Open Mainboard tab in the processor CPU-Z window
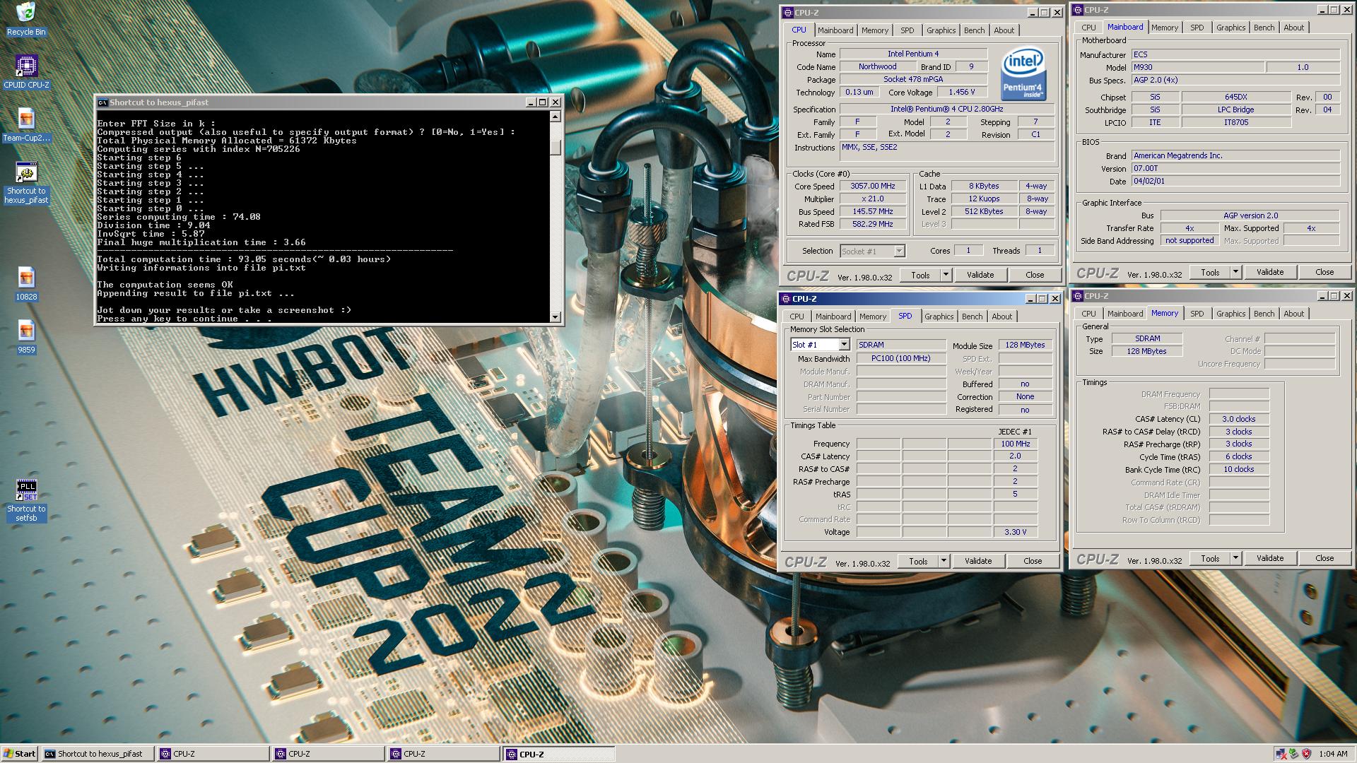 [835, 30]
